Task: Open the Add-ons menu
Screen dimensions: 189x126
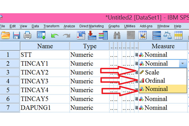Action: coord(146,26)
